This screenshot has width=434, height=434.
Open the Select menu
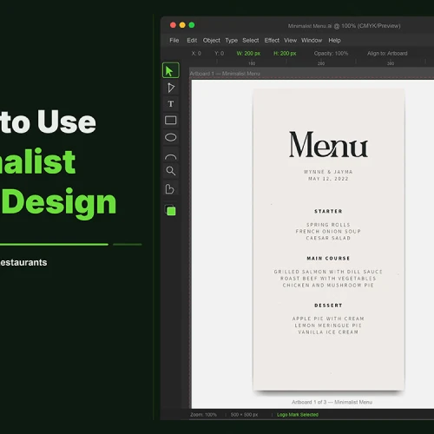point(251,40)
